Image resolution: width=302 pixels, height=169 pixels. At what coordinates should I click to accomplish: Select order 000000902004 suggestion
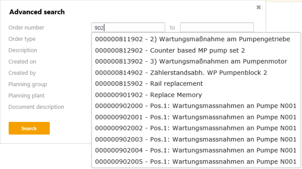(x=196, y=150)
